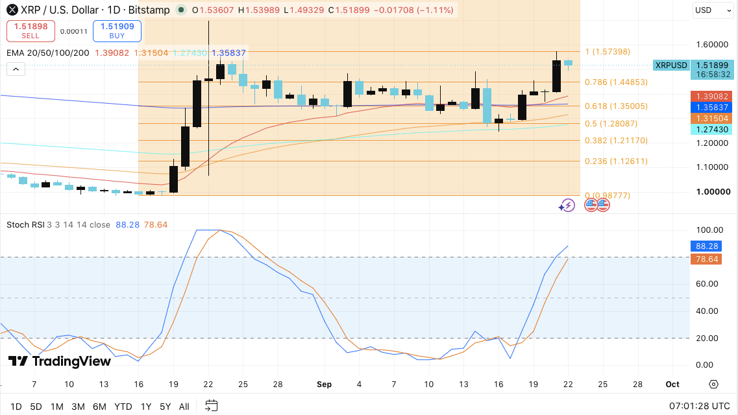The width and height of the screenshot is (738, 415).
Task: Collapse the indicator legend chevron
Action: pos(16,69)
